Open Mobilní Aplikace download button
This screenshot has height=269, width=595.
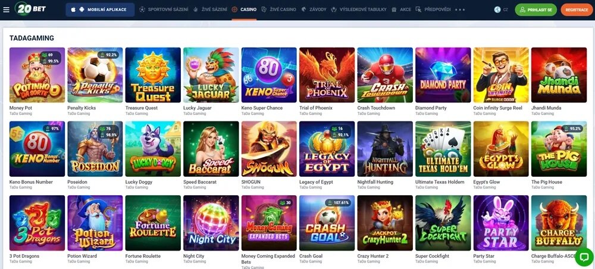coord(100,10)
